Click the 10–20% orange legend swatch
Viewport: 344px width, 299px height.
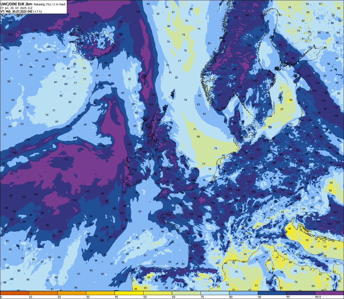[x=43, y=293]
